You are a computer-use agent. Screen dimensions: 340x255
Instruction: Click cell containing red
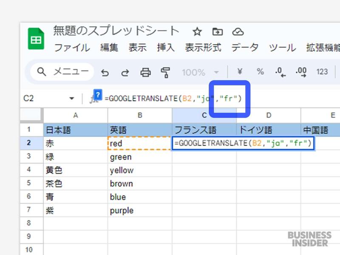click(x=140, y=143)
